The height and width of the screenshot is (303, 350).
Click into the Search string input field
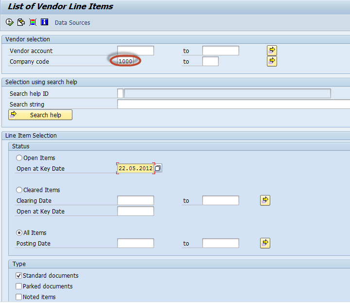[x=233, y=104]
